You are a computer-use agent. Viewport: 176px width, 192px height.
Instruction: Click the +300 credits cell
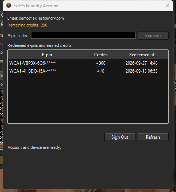(x=101, y=63)
